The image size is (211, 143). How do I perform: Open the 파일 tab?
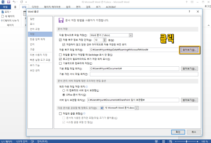[x=5, y=7]
